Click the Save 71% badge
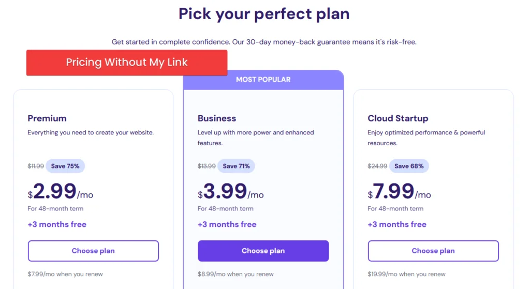This screenshot has width=530, height=289. [236, 166]
